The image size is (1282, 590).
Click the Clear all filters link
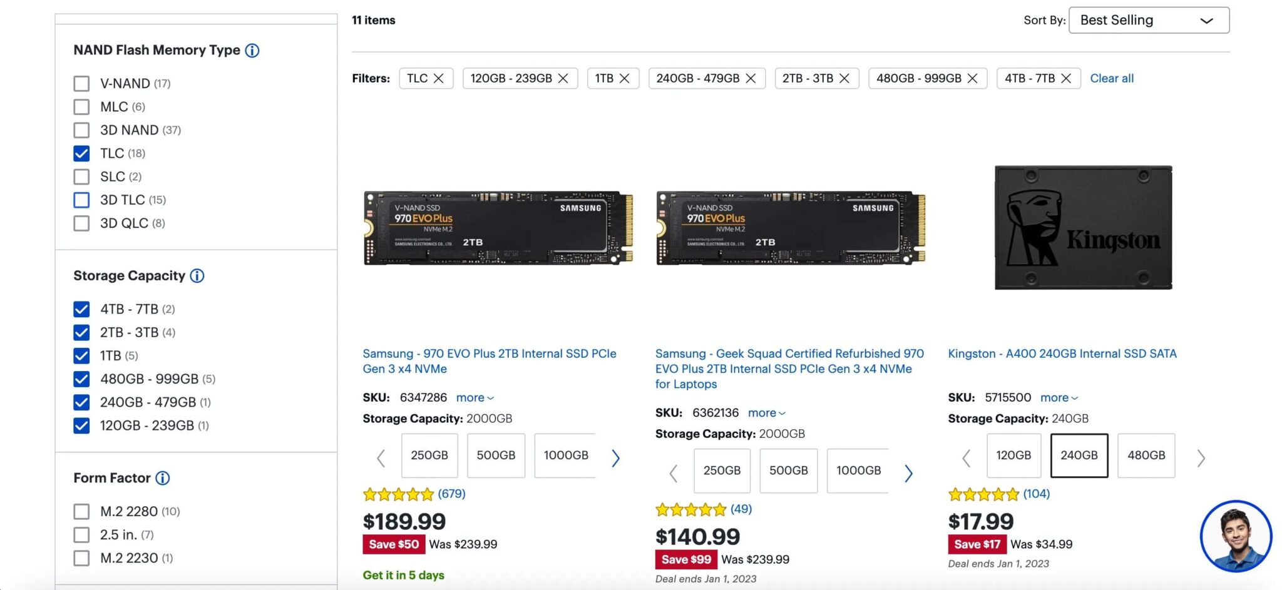(x=1112, y=78)
